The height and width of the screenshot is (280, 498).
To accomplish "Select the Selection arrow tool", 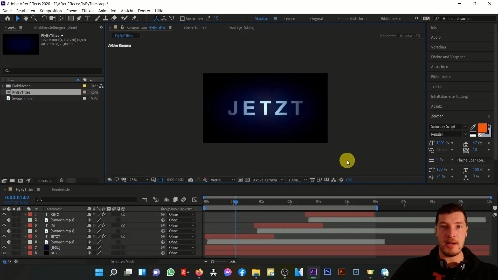I will tap(18, 18).
